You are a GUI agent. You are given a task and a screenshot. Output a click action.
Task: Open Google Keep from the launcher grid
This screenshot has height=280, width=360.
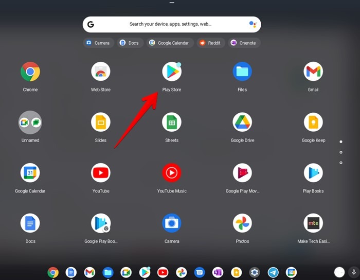click(313, 122)
